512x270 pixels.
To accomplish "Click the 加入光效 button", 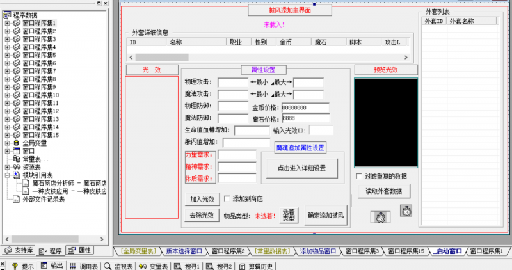I will [202, 199].
